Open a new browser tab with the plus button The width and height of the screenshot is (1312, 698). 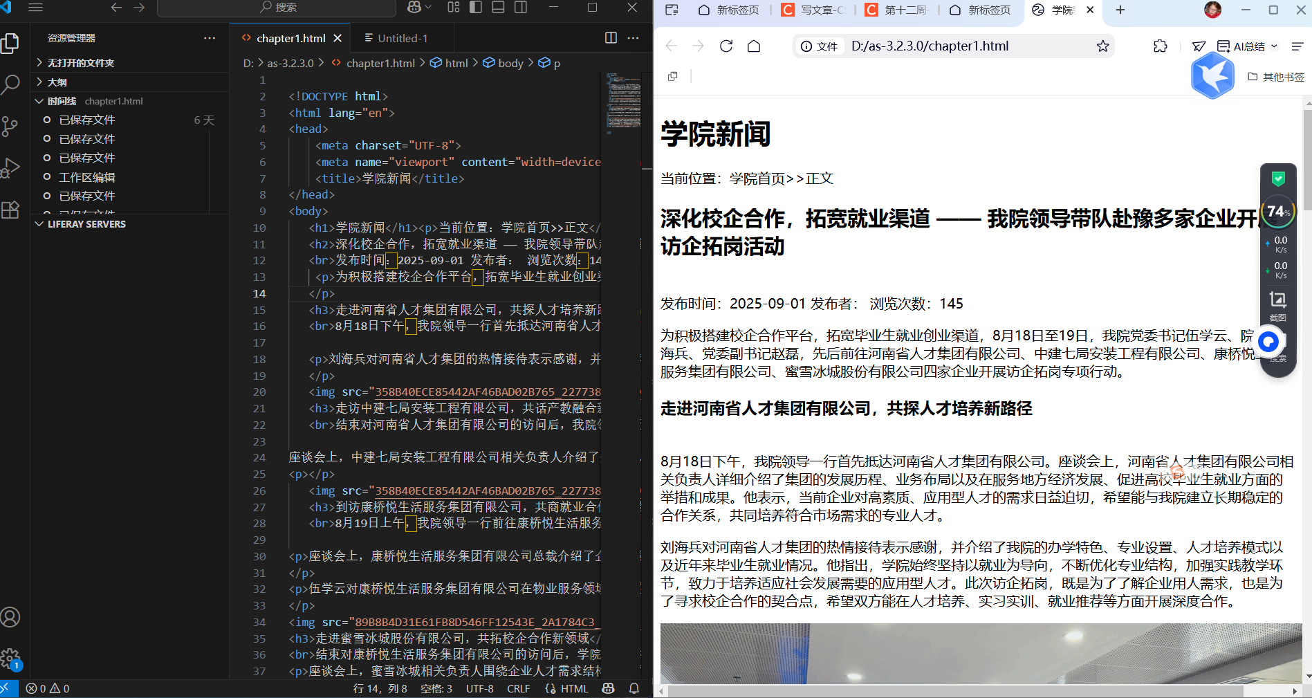1120,10
